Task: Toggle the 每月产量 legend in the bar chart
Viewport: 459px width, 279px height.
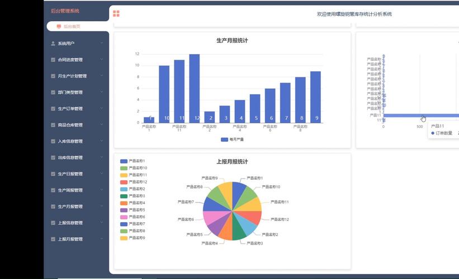Action: [232, 139]
